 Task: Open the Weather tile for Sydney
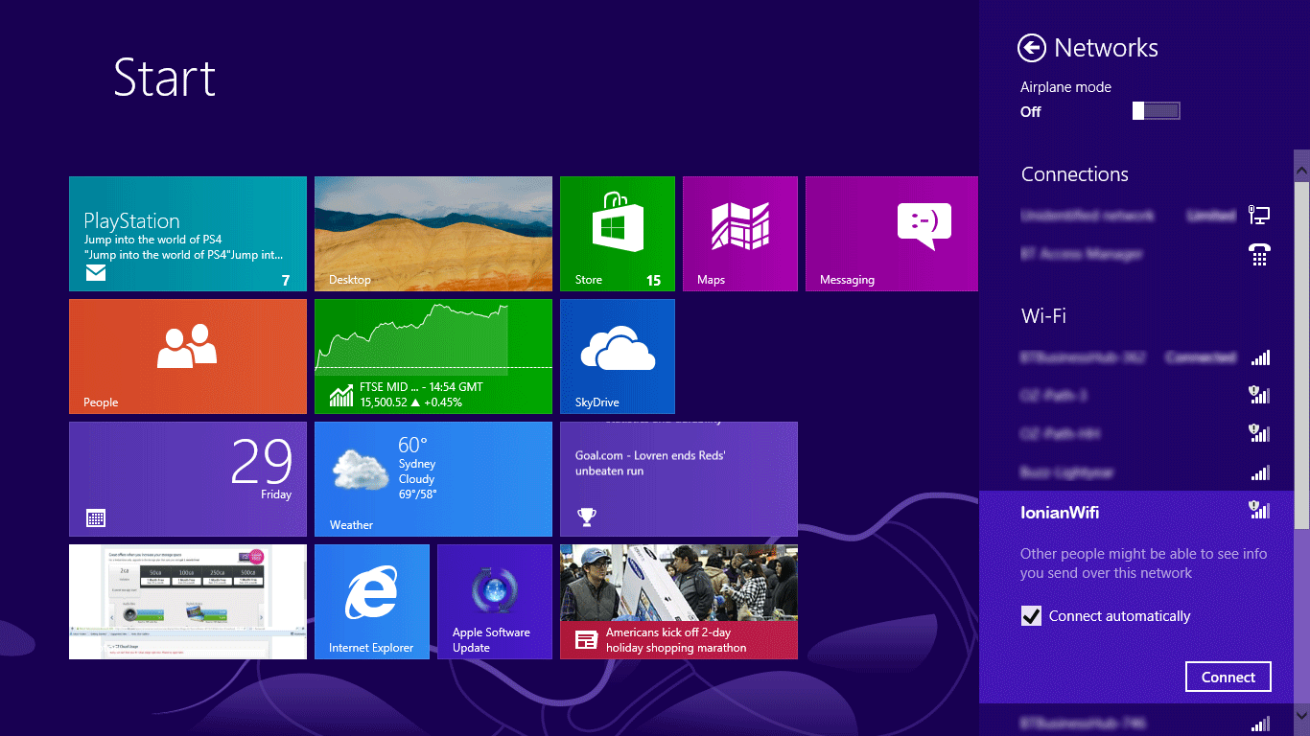point(433,479)
